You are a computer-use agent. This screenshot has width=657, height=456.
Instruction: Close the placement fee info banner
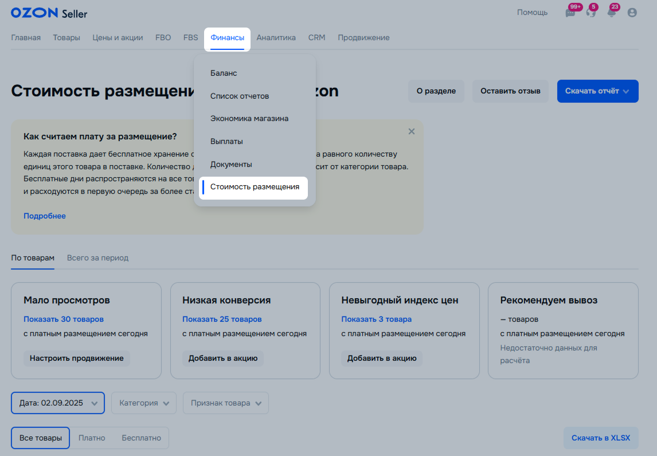pos(411,131)
